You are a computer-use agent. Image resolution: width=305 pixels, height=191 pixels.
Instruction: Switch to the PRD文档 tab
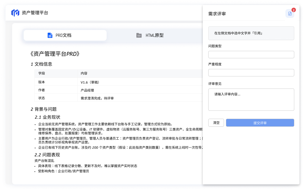pyautogui.click(x=65, y=35)
